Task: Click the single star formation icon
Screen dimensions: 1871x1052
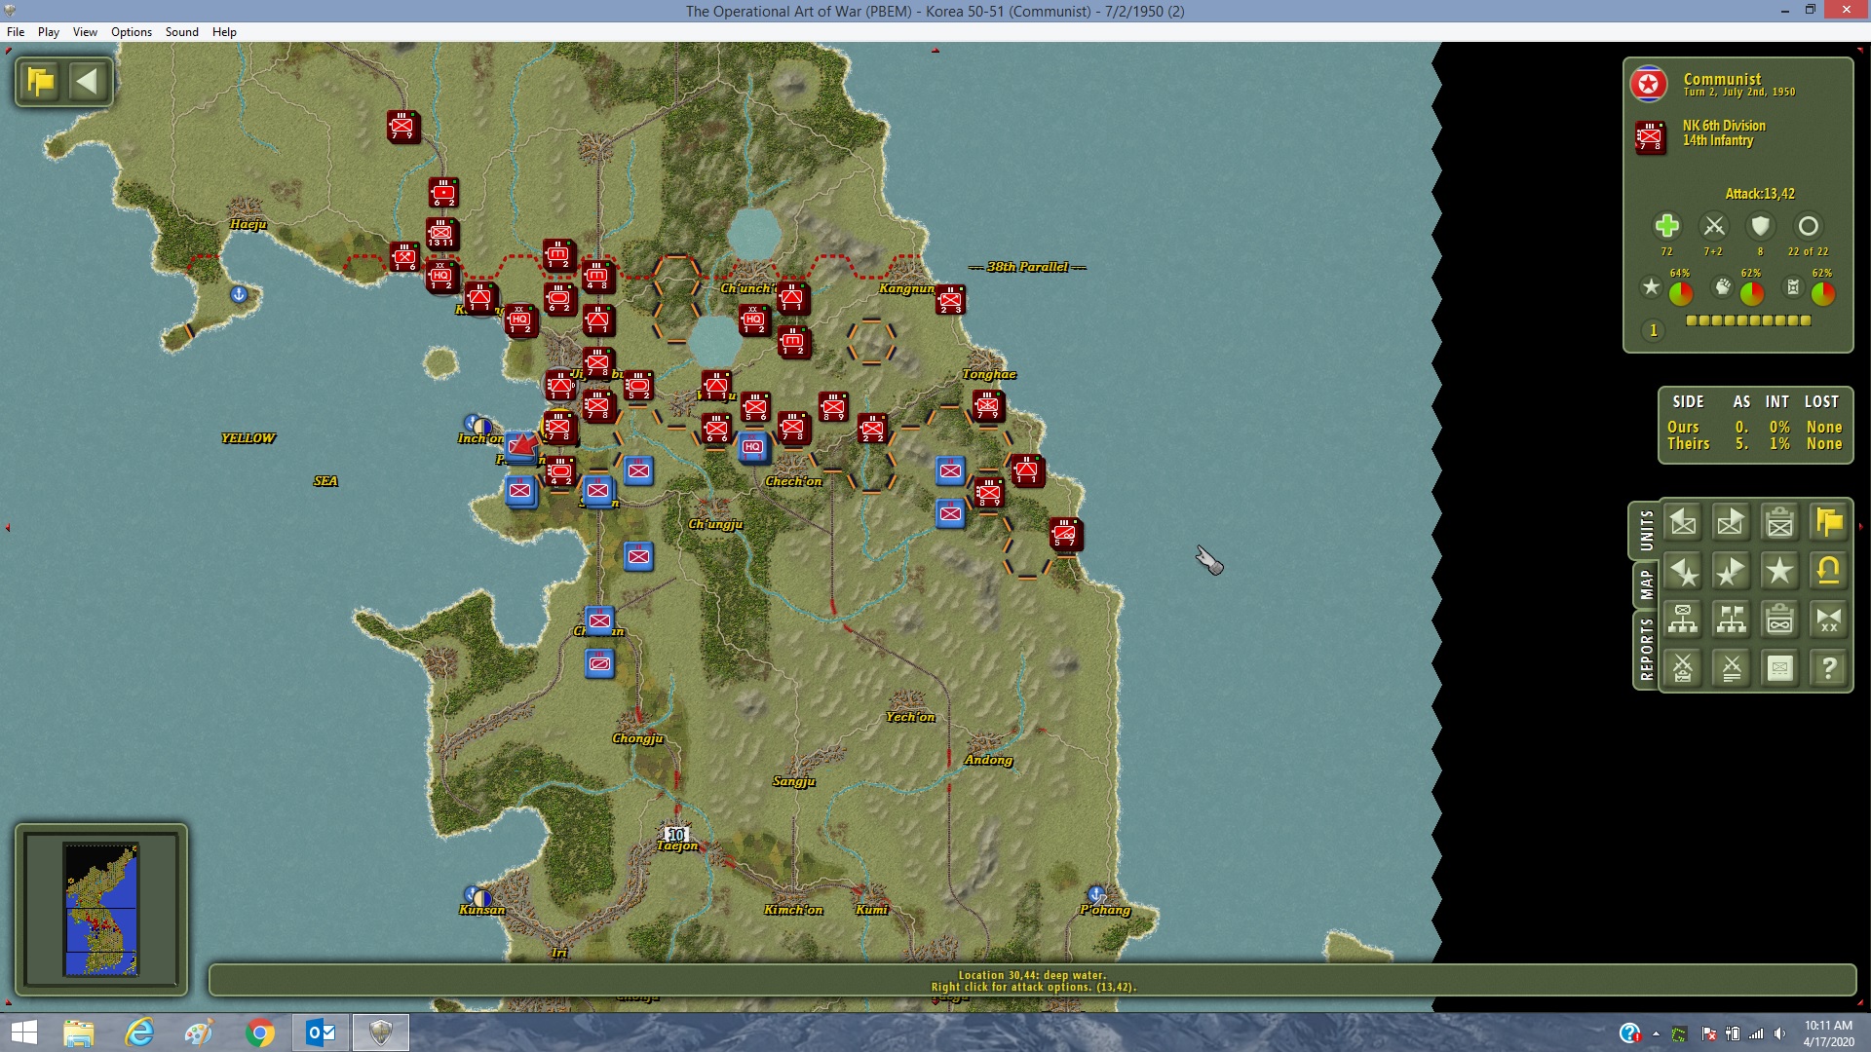Action: point(1780,572)
